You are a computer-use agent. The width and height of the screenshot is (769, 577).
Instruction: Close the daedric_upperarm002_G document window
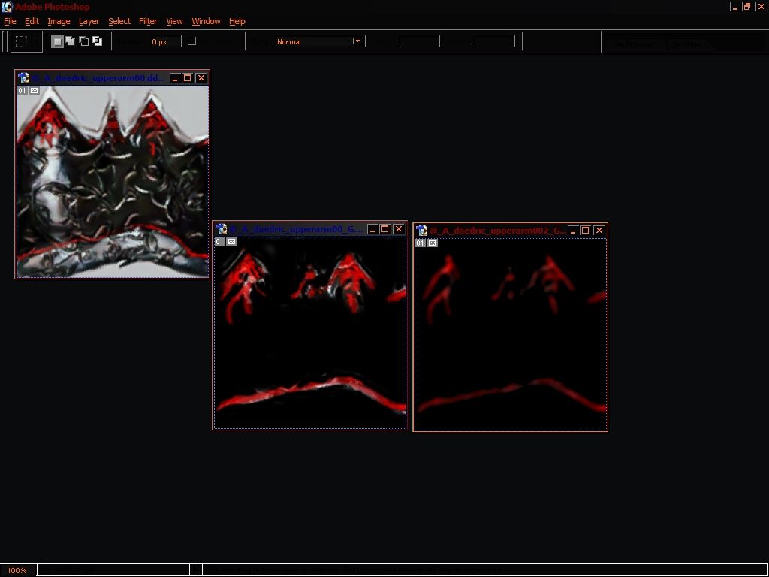599,231
